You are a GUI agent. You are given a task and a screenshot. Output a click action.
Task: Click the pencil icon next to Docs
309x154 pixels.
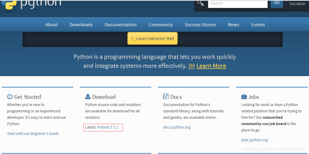pyautogui.click(x=166, y=96)
